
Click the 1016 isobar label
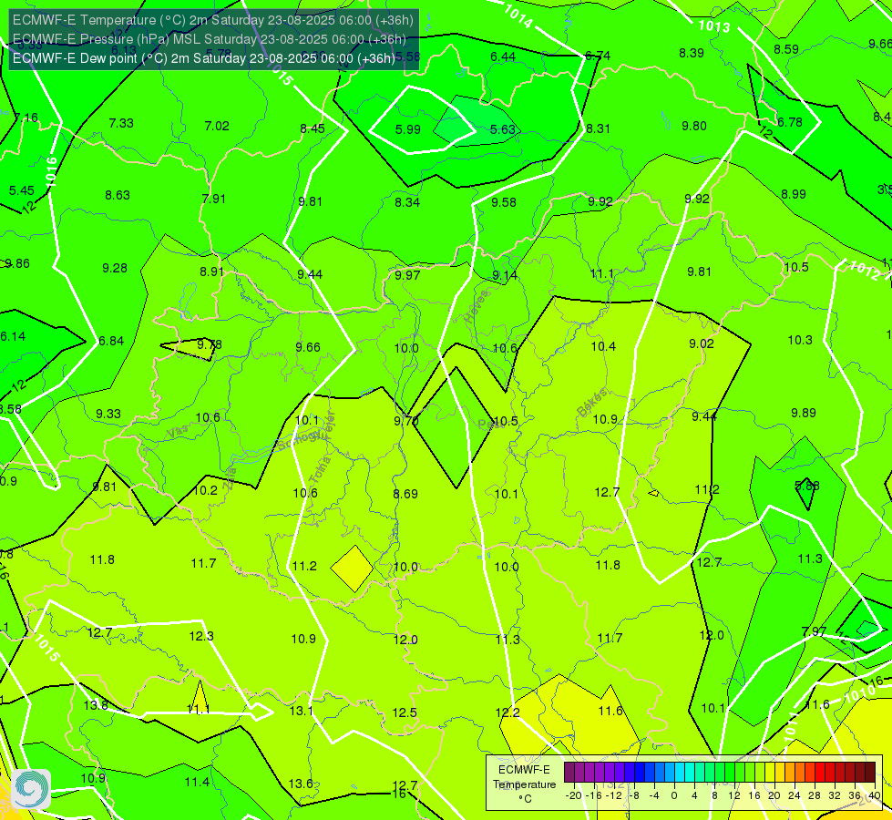click(x=51, y=172)
